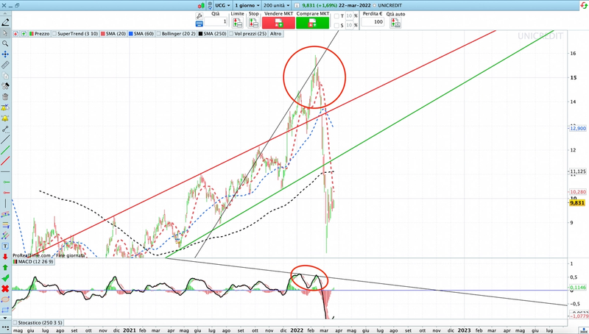Toggle the SMA (20) indicator
The height and width of the screenshot is (334, 589).
click(x=113, y=34)
